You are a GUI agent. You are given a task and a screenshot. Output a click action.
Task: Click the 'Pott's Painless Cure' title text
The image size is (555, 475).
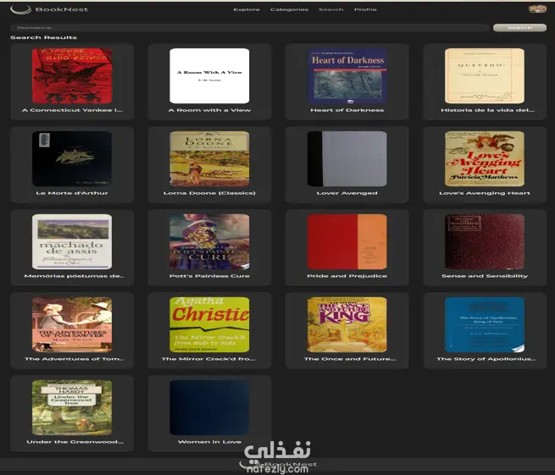tap(209, 276)
